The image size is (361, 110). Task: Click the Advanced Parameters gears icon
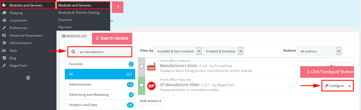point(4,36)
